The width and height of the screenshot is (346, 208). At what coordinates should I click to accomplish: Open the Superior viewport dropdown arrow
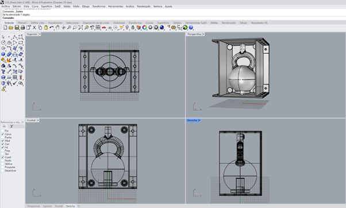[x=40, y=34]
